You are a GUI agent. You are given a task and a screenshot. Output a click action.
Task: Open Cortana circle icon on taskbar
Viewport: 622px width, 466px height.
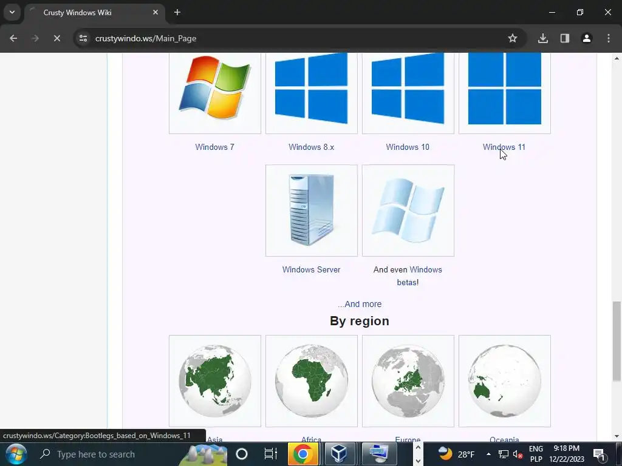242,454
